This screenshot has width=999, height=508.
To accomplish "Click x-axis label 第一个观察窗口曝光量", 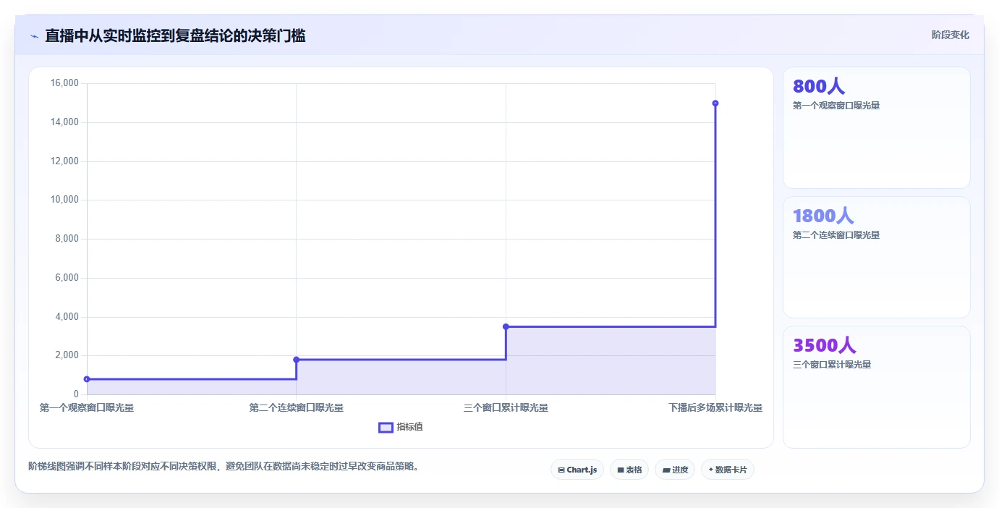I will pyautogui.click(x=87, y=408).
